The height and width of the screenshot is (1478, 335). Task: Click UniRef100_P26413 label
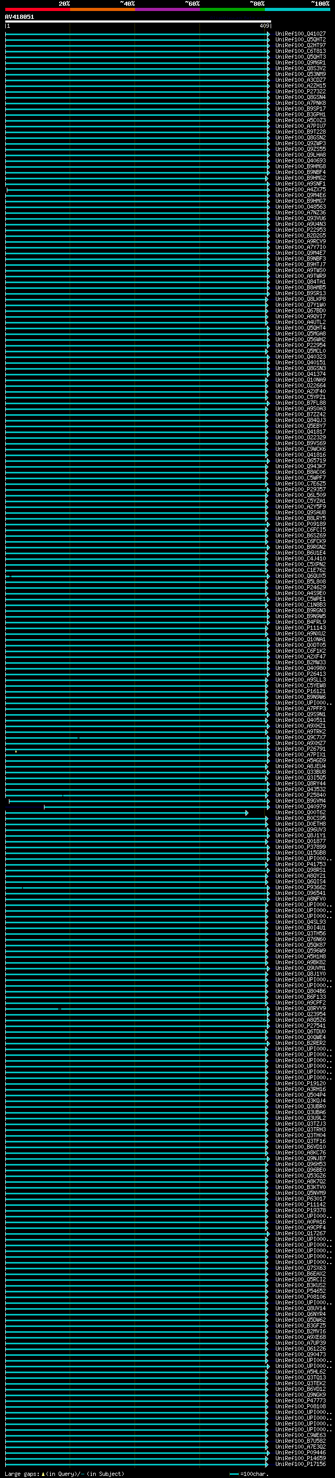click(300, 674)
